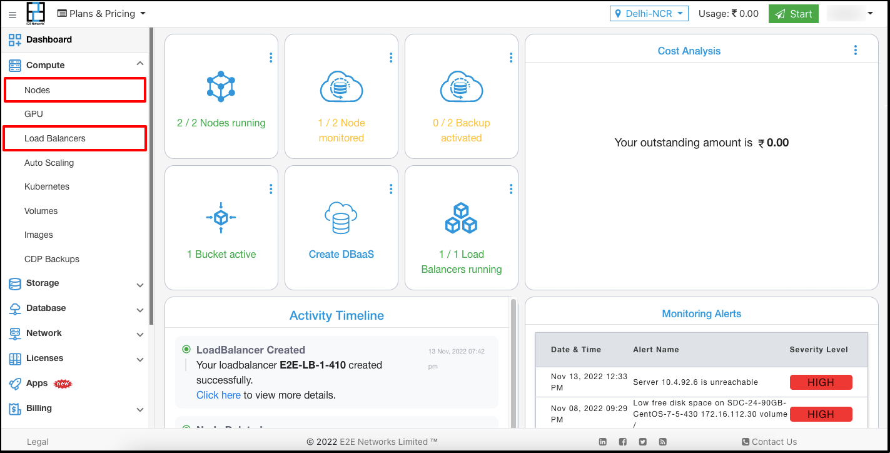This screenshot has width=890, height=453.
Task: Open the Plans & Pricing dropdown
Action: [x=101, y=14]
